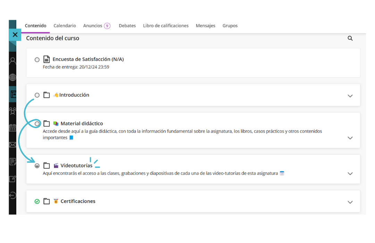
Task: Open the Certificaciones folder title
Action: click(78, 201)
